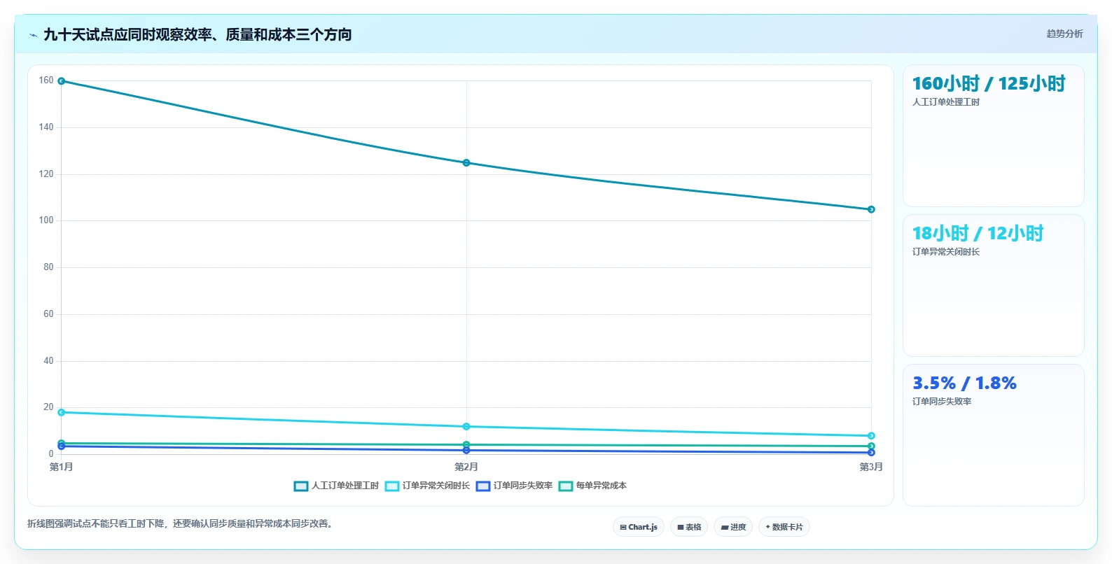
Task: Click the 订单异常关闭时长 point at 第2月
Action: coord(466,426)
